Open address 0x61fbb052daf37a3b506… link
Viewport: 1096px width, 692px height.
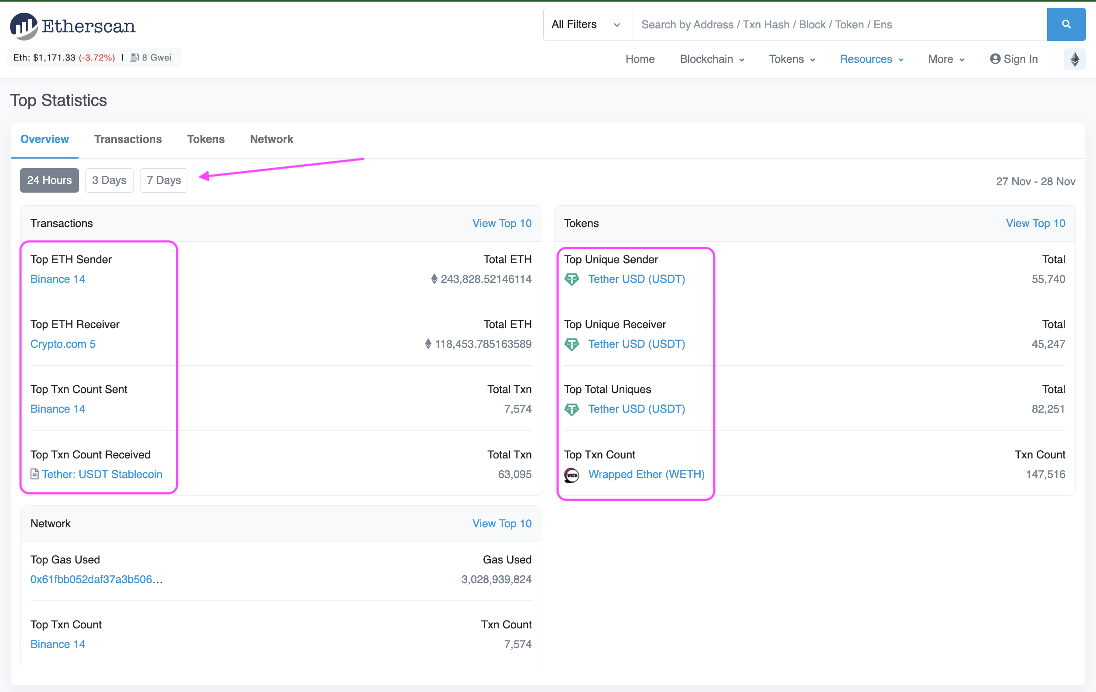coord(96,579)
